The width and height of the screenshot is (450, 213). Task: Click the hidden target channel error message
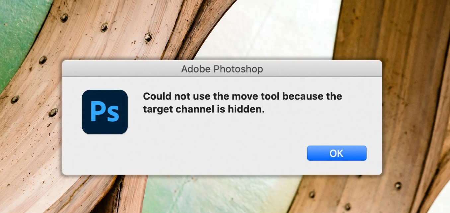(x=242, y=103)
